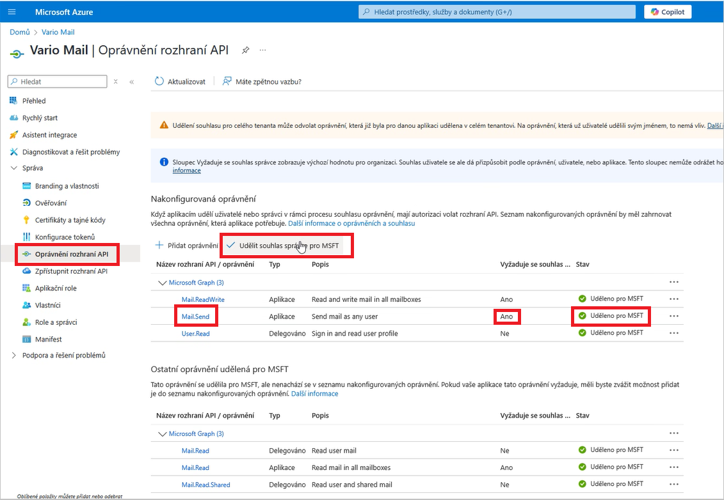This screenshot has height=500, width=724.
Task: Open ellipsis menu for User.Read row
Action: tap(673, 333)
